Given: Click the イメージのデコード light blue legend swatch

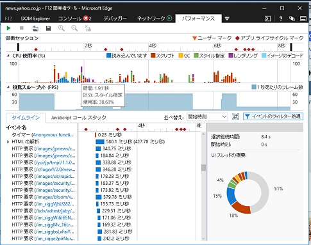Looking at the screenshot, I should pyautogui.click(x=264, y=56).
